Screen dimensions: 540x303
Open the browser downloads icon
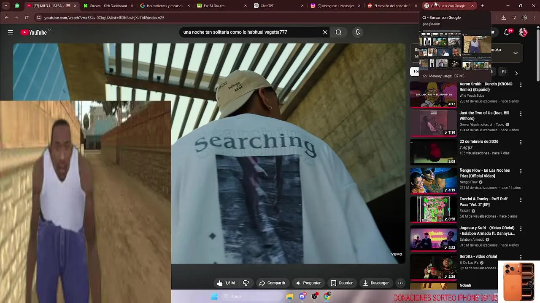503,18
